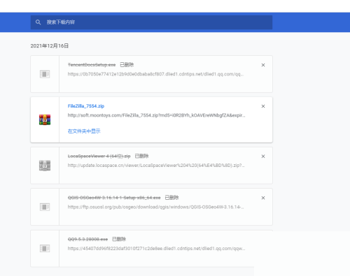The width and height of the screenshot is (350, 276).
Task: Remove QGIS-OSGeo4W setup entry from list
Action: coord(263,198)
